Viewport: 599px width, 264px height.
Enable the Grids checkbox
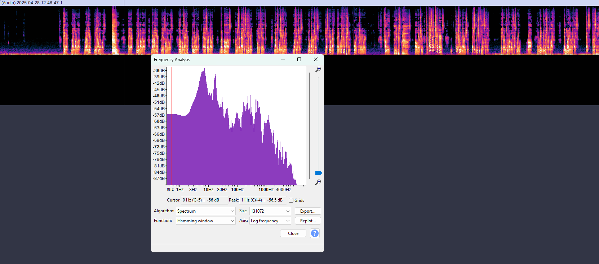(x=291, y=200)
